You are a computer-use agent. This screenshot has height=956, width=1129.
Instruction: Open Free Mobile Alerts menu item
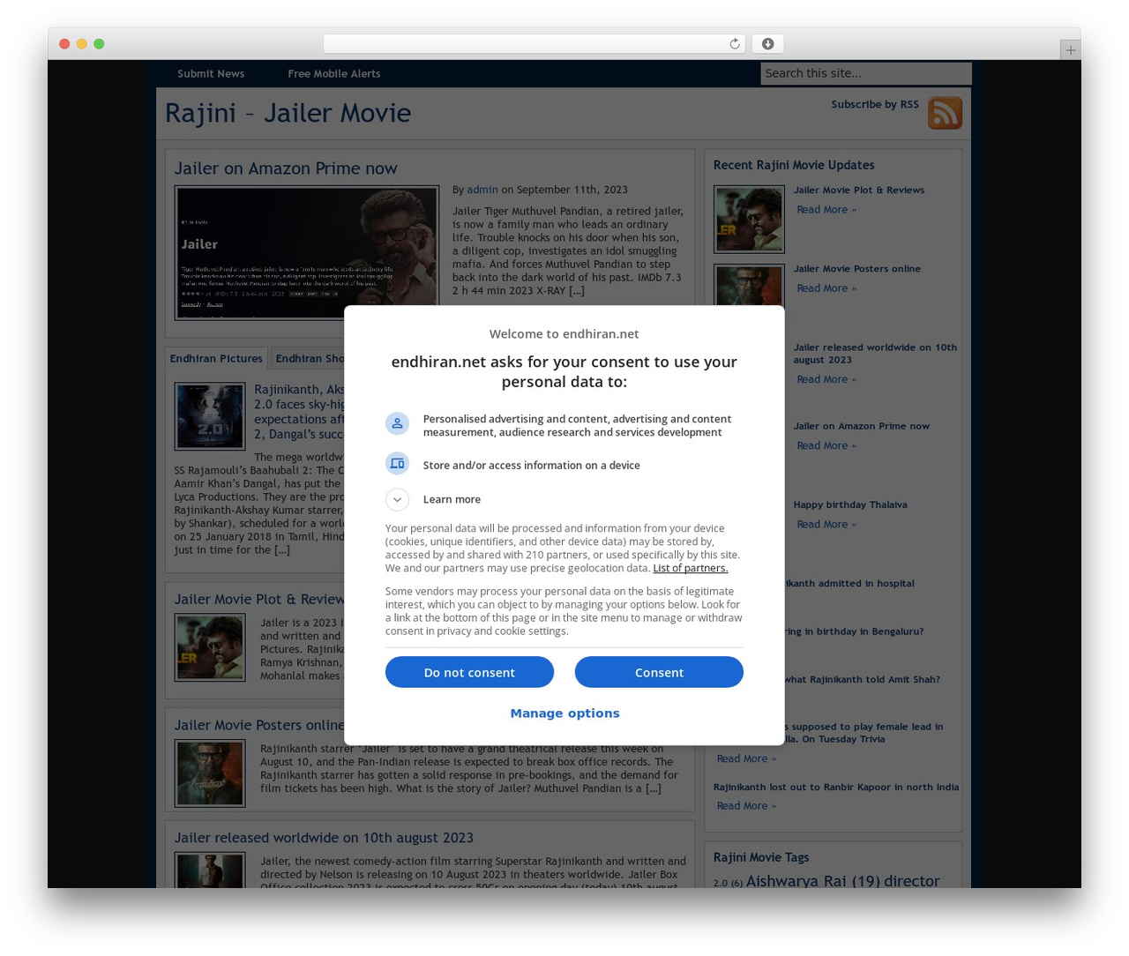(x=334, y=74)
